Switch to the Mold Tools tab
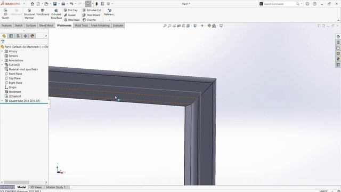Viewport: 341px width, 192px height. 82,26
